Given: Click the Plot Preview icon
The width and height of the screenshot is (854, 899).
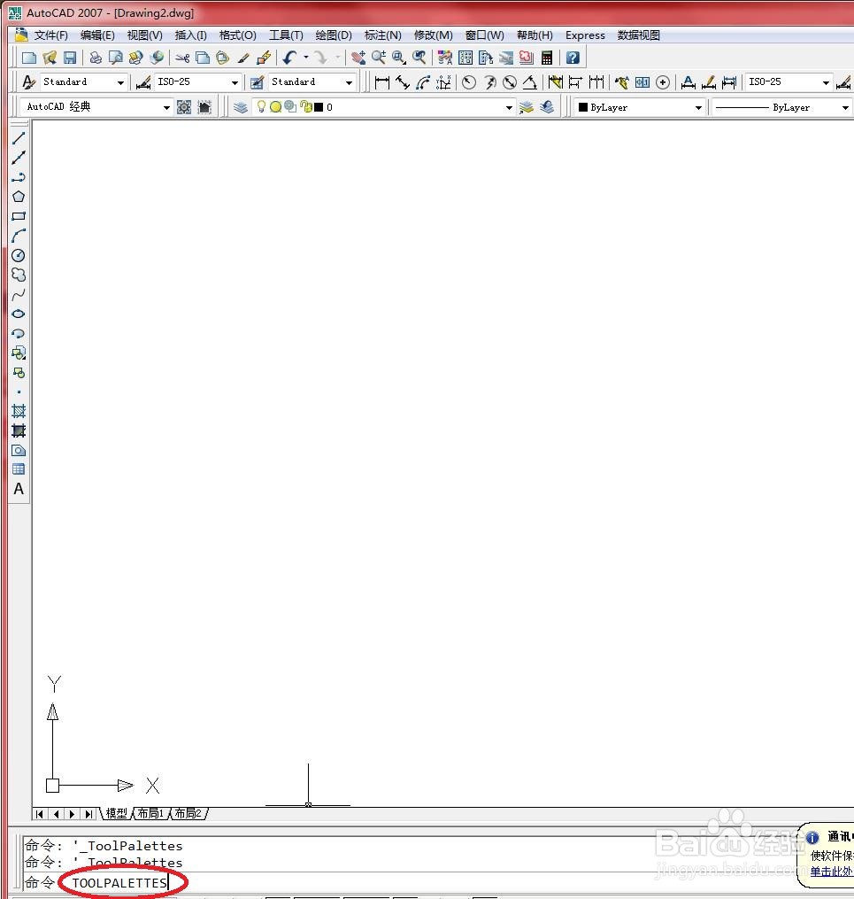Looking at the screenshot, I should point(116,58).
